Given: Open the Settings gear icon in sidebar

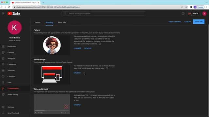Looking at the screenshot, I should pos(3,107).
